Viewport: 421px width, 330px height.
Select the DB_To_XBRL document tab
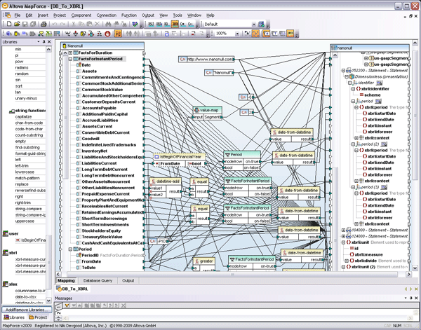tap(72, 289)
